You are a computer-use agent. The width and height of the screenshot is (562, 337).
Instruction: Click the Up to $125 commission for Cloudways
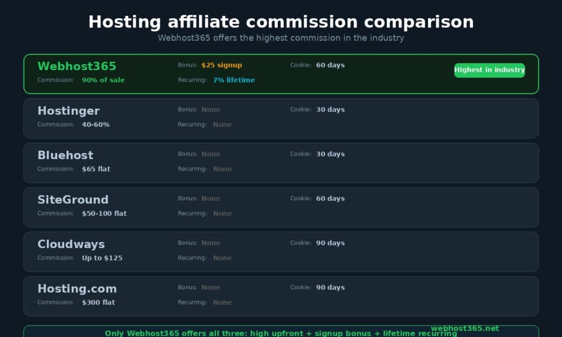pos(102,257)
